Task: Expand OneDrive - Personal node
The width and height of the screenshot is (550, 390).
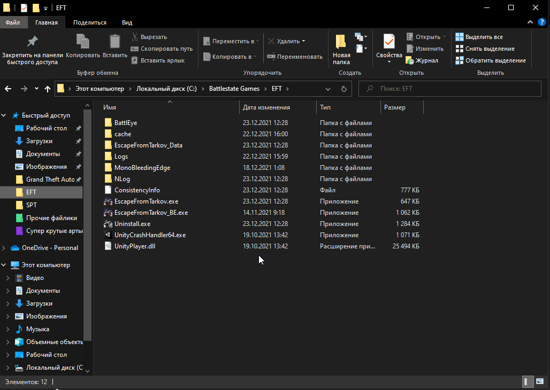Action: (4, 248)
